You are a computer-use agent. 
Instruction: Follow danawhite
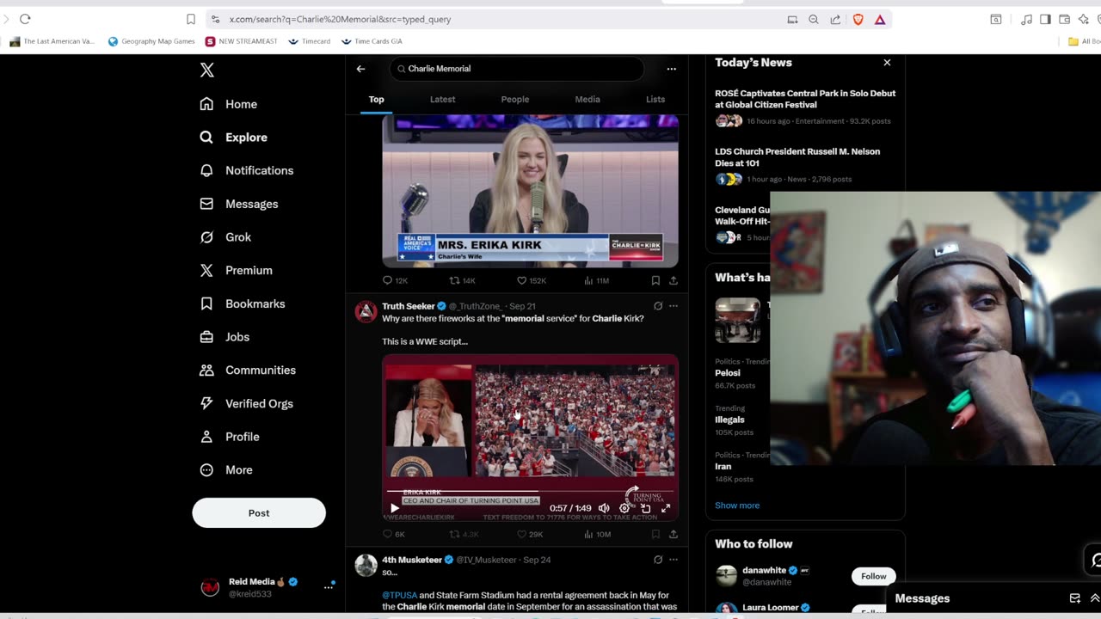(873, 576)
